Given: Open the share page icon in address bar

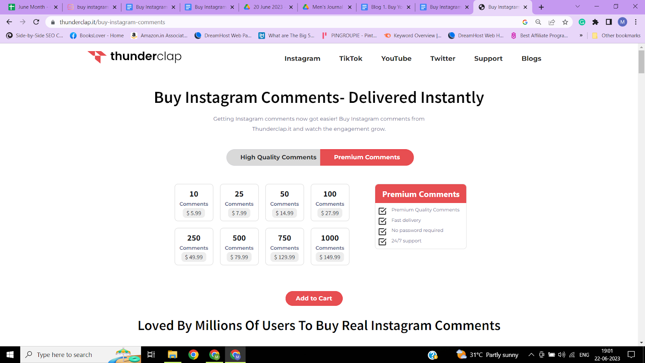Looking at the screenshot, I should pos(552,22).
